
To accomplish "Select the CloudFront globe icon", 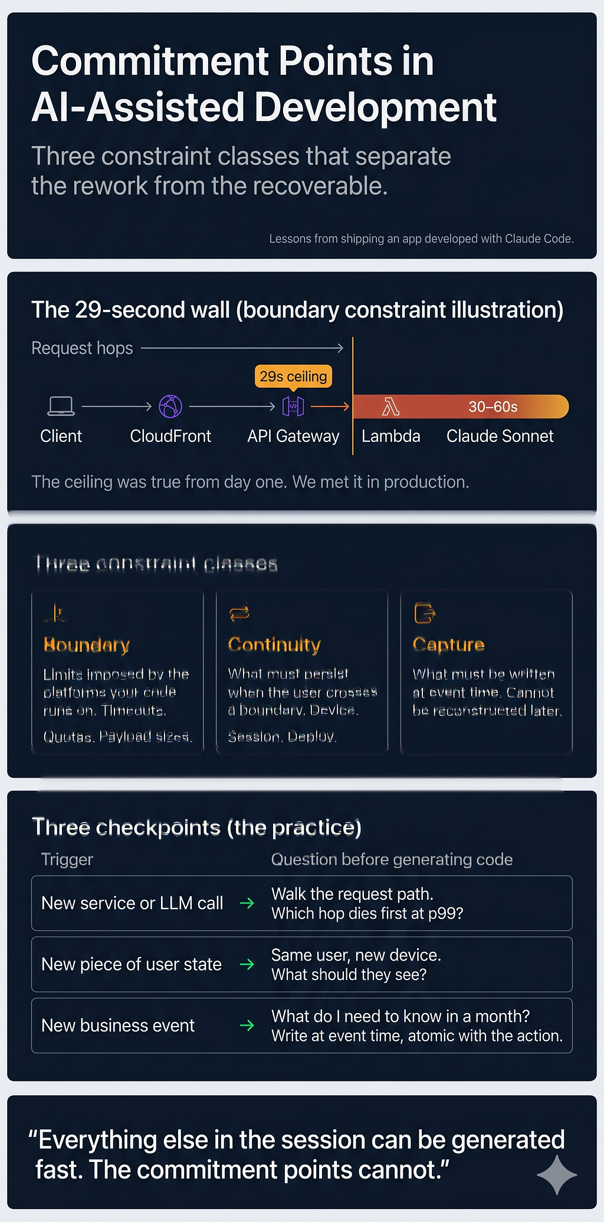I will (x=170, y=406).
